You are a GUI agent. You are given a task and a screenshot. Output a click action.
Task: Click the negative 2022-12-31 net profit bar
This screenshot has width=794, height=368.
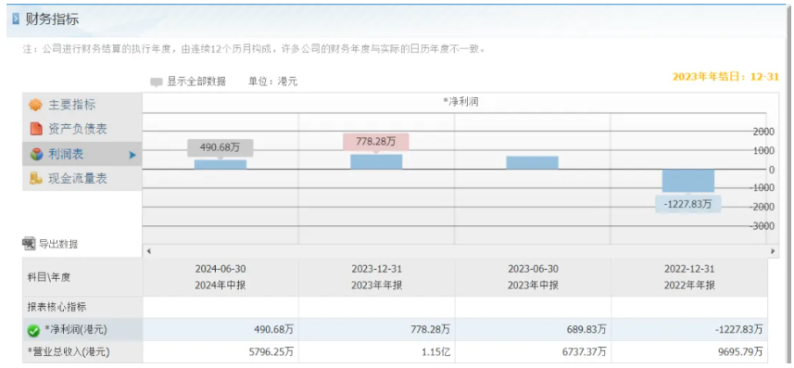pyautogui.click(x=688, y=181)
